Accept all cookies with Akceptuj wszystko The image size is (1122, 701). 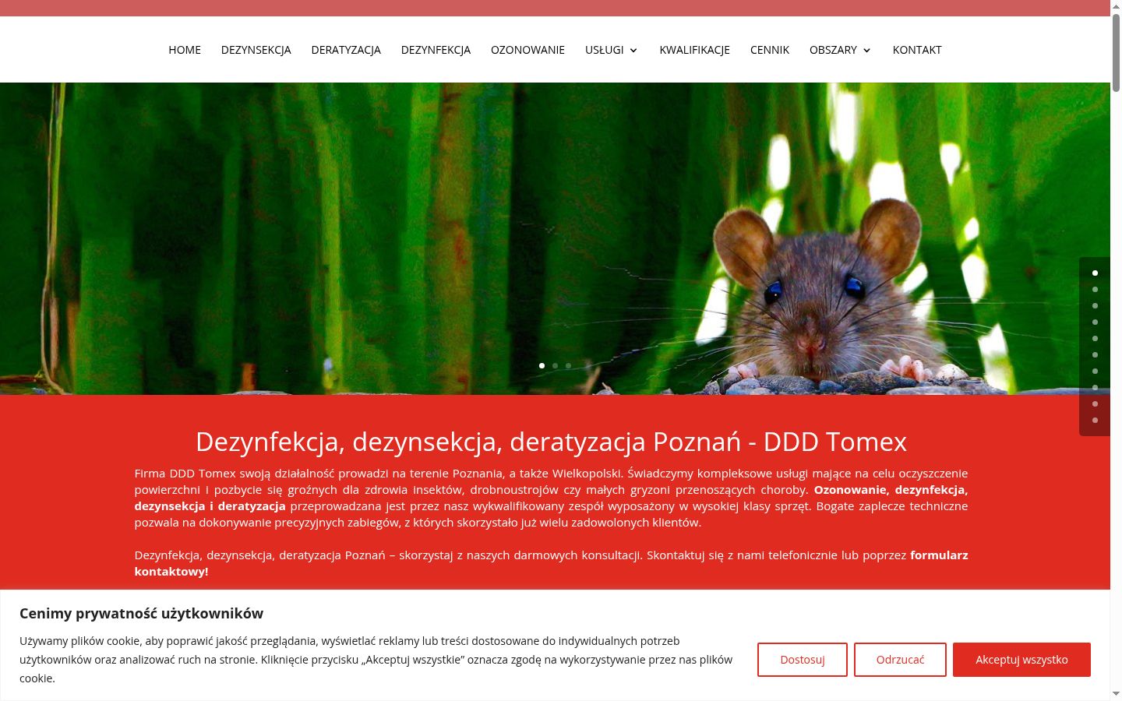[1021, 660]
